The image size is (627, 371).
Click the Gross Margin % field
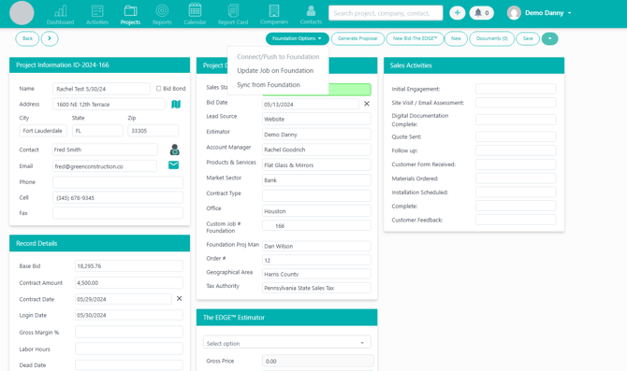tap(129, 332)
